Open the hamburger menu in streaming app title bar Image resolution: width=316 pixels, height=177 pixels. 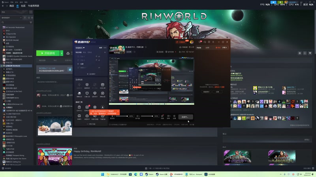pyautogui.click(x=213, y=42)
